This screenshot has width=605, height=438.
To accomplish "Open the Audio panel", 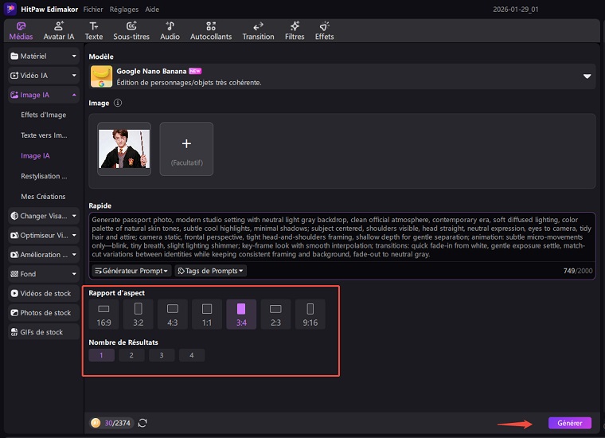I will point(170,31).
